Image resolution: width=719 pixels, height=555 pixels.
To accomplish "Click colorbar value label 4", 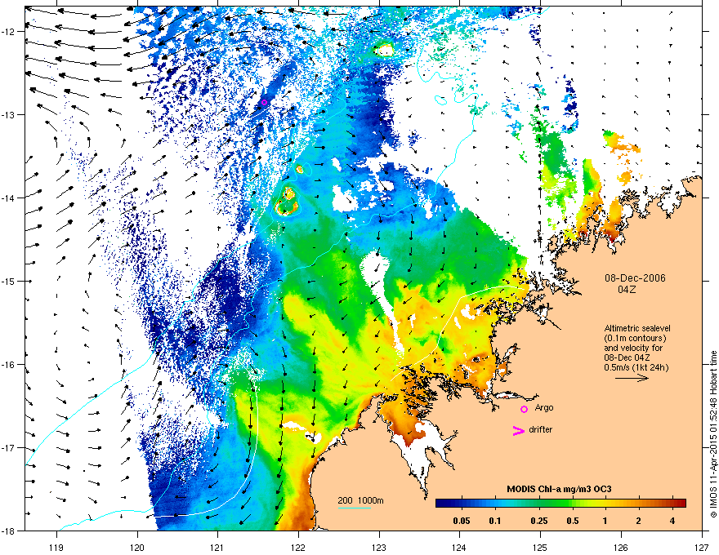I will pyautogui.click(x=672, y=521).
